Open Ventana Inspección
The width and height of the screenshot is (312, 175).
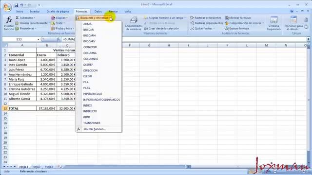coord(274,23)
